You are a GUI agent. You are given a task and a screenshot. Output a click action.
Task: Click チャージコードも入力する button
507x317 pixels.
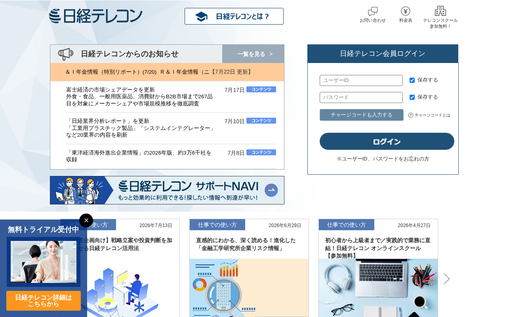click(x=362, y=115)
